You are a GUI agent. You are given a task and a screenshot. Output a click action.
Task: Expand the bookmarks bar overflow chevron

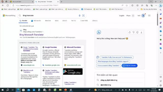tap(138, 9)
